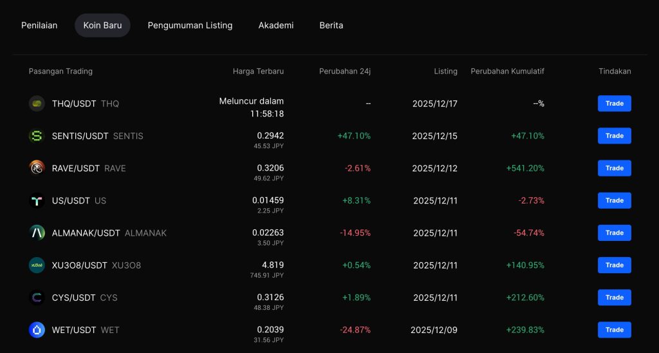
Task: Click the -24.87% 24h change
Action: [x=355, y=330]
